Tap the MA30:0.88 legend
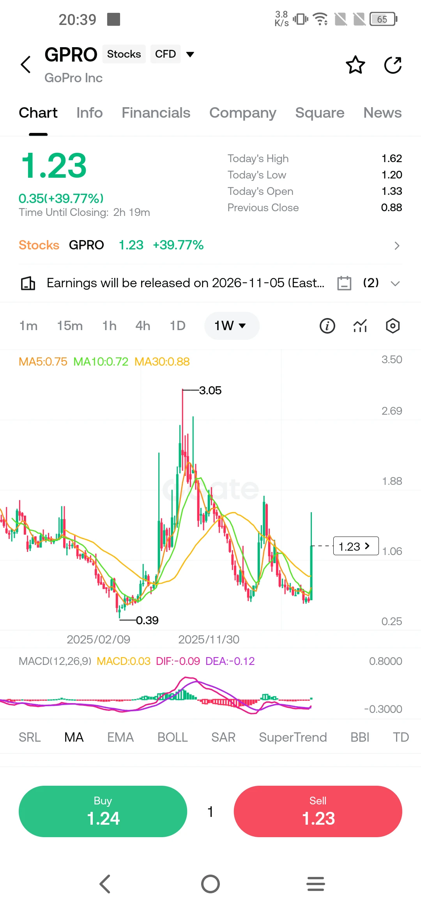Viewport: 421px width, 912px height. tap(162, 362)
